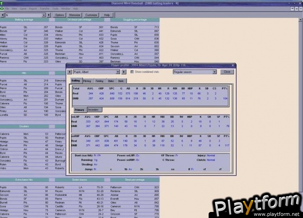Open the Transfer menu
This screenshot has width=303, height=218.
click(x=45, y=9)
